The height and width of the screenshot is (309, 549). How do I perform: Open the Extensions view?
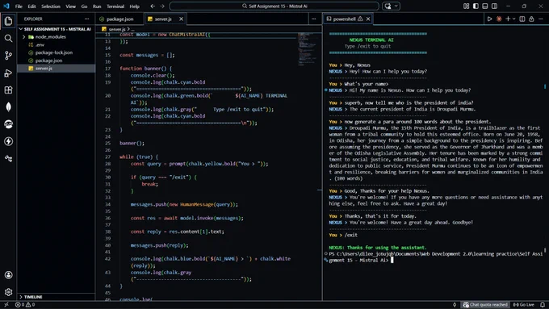point(8,90)
